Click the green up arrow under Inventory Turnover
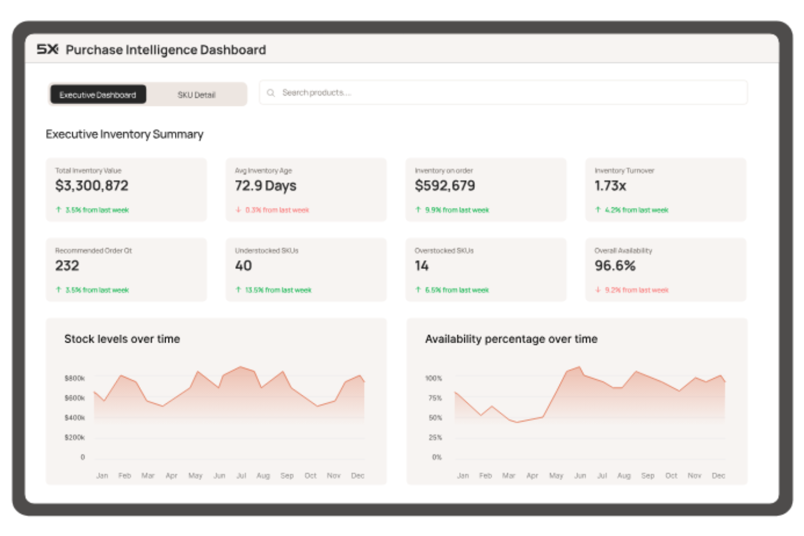The height and width of the screenshot is (536, 804). tap(598, 210)
